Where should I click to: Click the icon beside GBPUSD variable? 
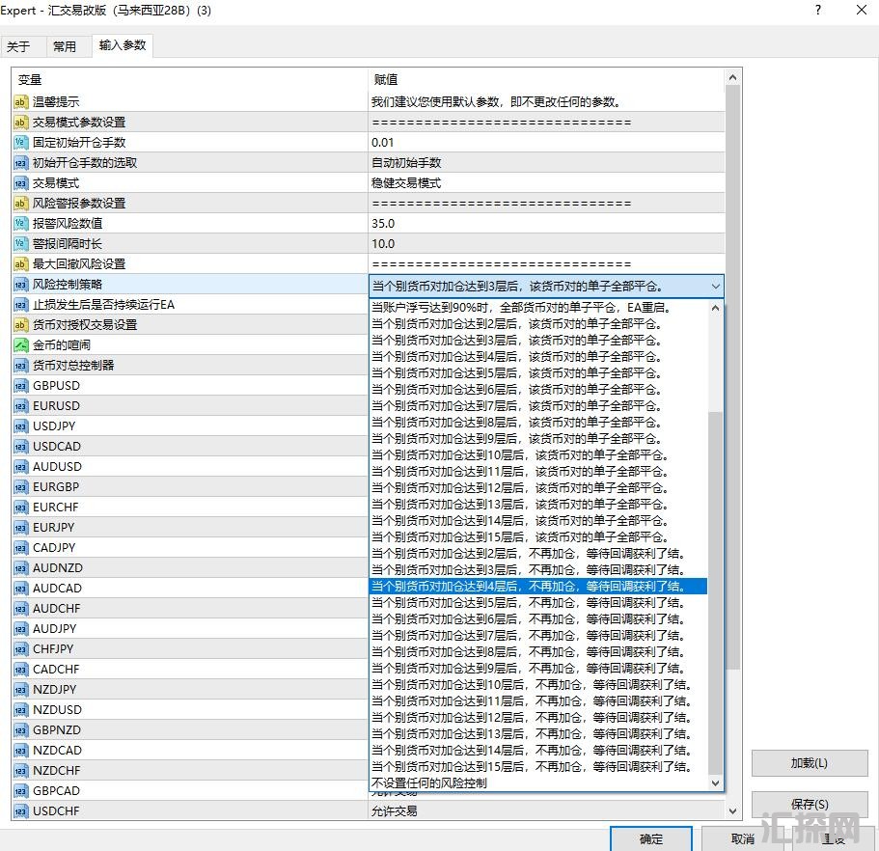pyautogui.click(x=20, y=386)
